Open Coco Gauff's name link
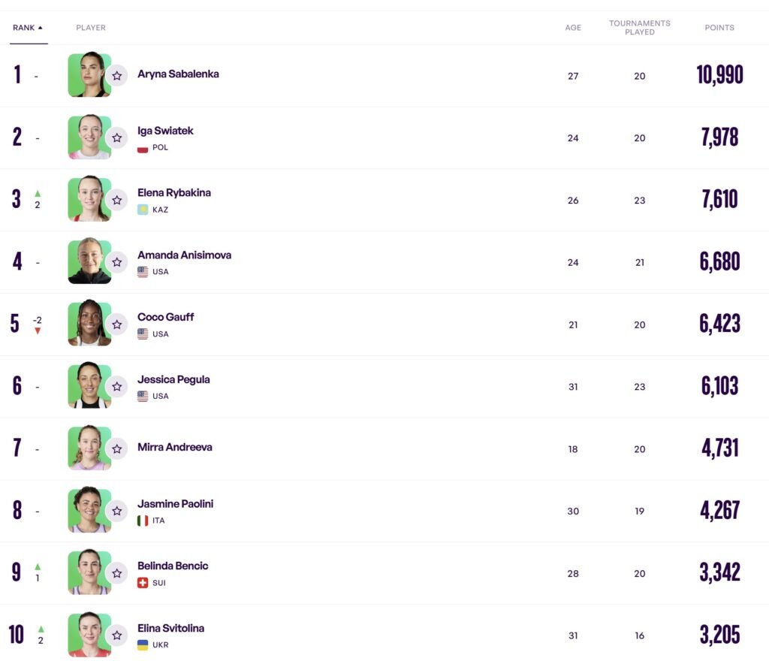Image resolution: width=769 pixels, height=664 pixels. 166,317
